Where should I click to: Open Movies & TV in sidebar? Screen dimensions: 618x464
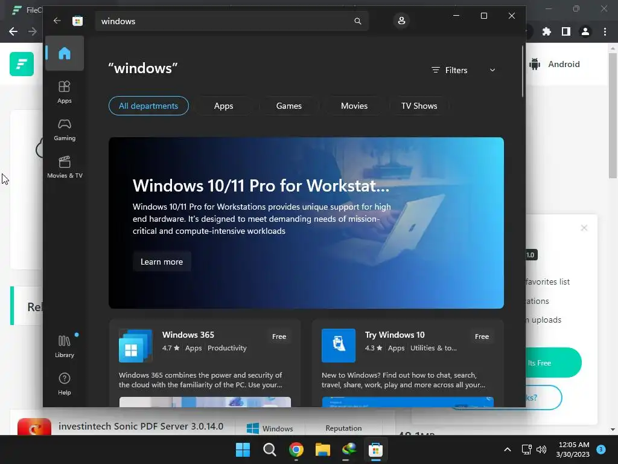[64, 167]
